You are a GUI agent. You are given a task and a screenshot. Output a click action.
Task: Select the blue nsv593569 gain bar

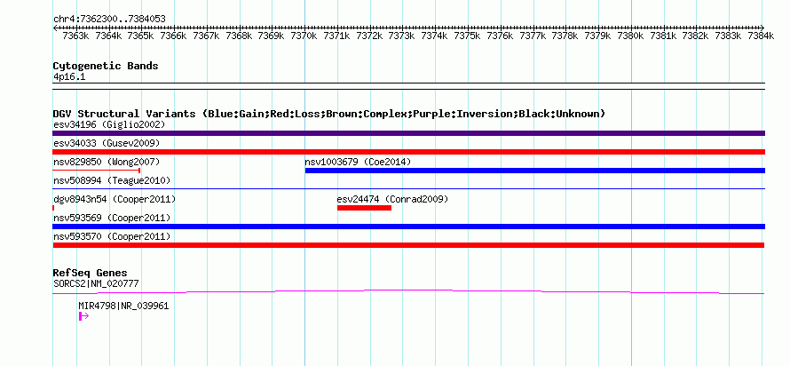click(408, 227)
